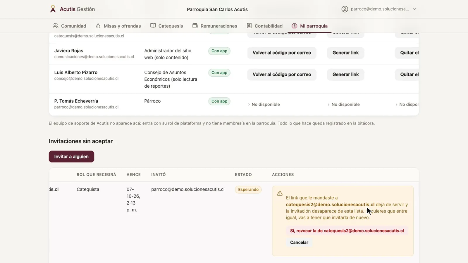Click the Acutis Gestión logo icon
Viewport: 468px width, 263px height.
(53, 9)
